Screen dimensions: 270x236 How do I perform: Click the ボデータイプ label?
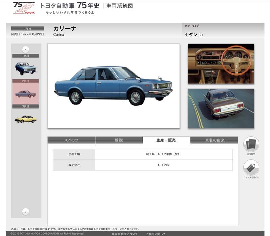tap(192, 26)
